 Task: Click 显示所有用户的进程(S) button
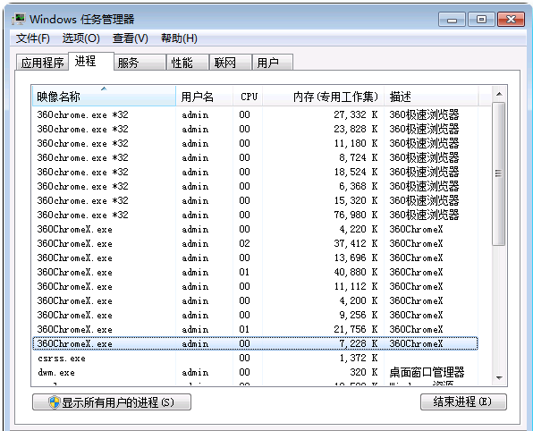coord(112,402)
